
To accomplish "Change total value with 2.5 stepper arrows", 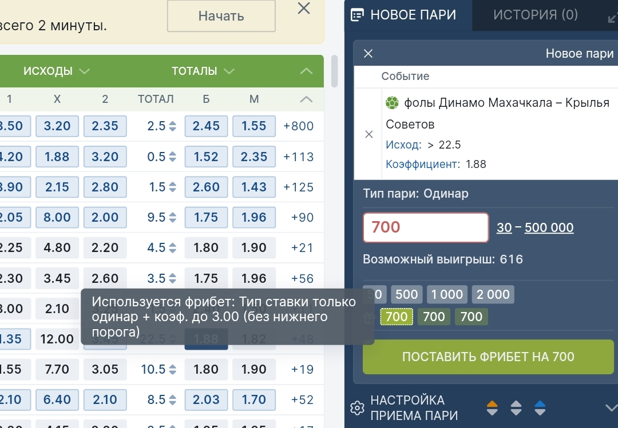I will pyautogui.click(x=172, y=126).
